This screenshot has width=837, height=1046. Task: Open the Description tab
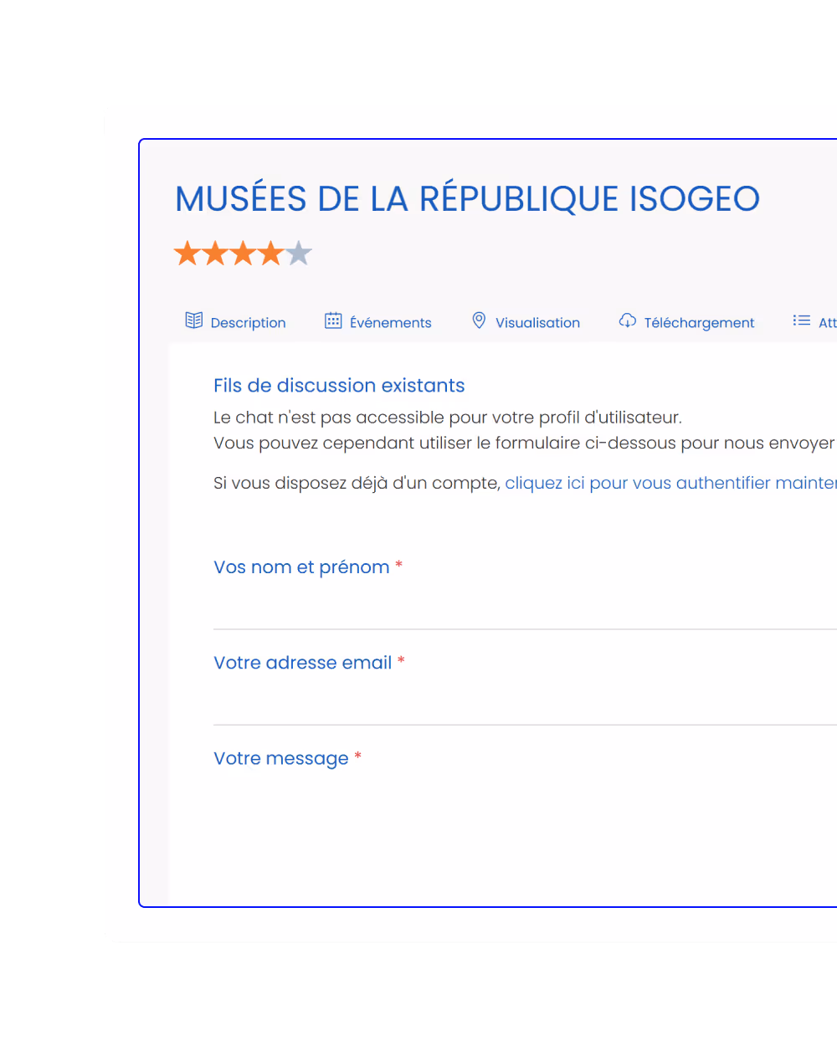[x=248, y=322]
